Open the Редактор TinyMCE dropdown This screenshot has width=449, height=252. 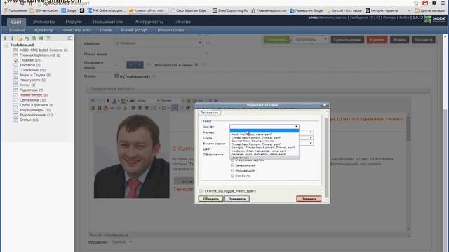tap(121, 242)
